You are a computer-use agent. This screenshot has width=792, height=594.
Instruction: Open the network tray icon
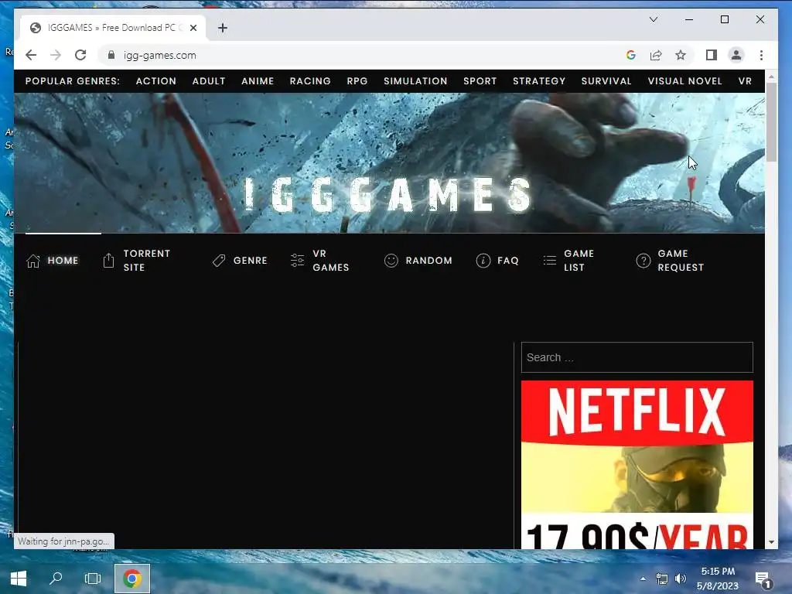(x=662, y=579)
